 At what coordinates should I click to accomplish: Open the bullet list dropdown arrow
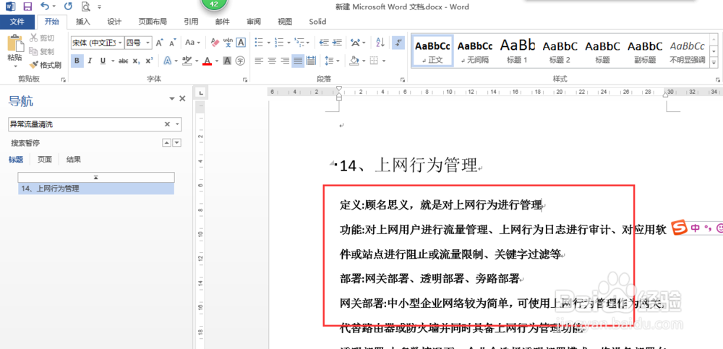pos(268,43)
